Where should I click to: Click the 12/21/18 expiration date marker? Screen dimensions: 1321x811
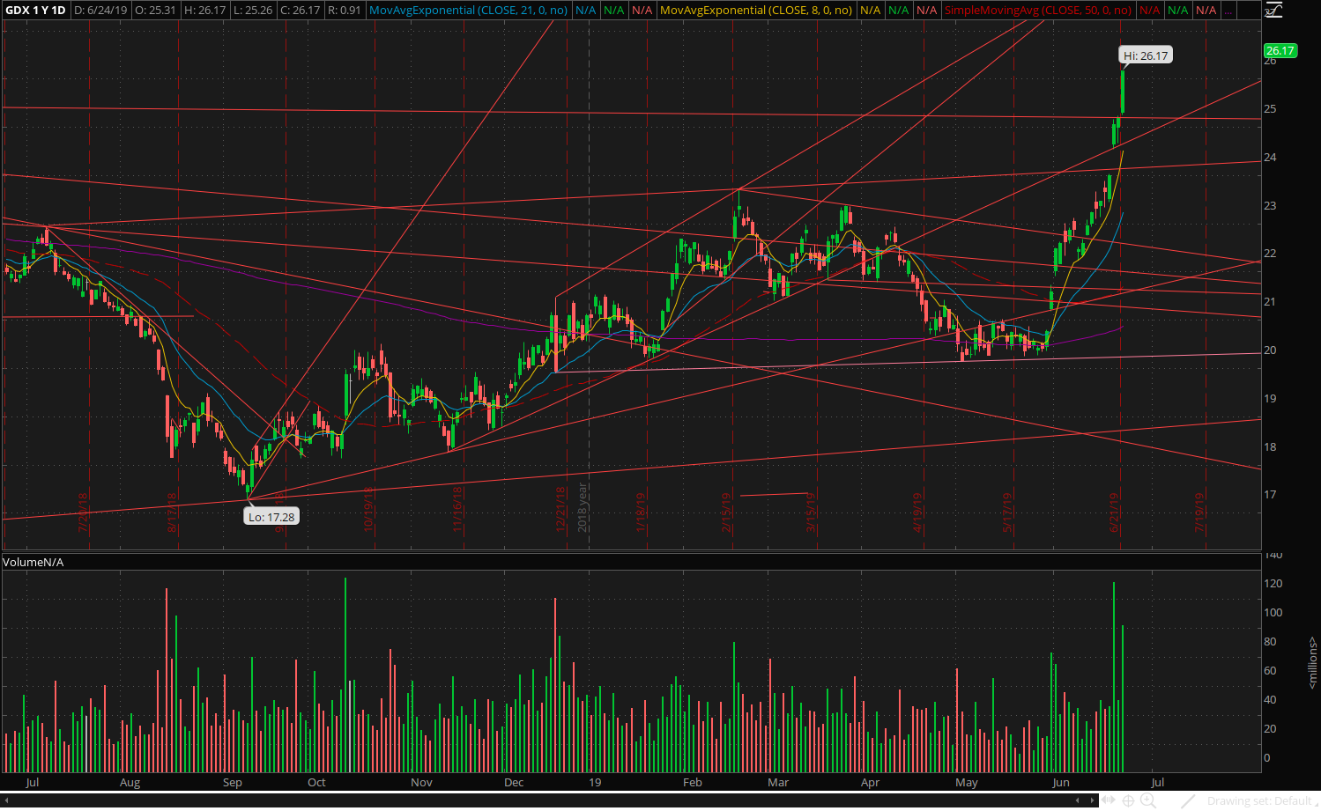tap(560, 510)
